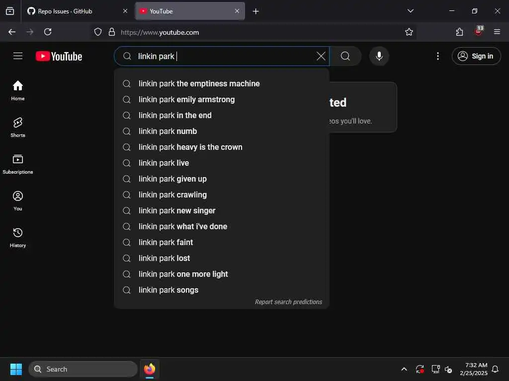
Task: Open a new browser tab
Action: (256, 11)
